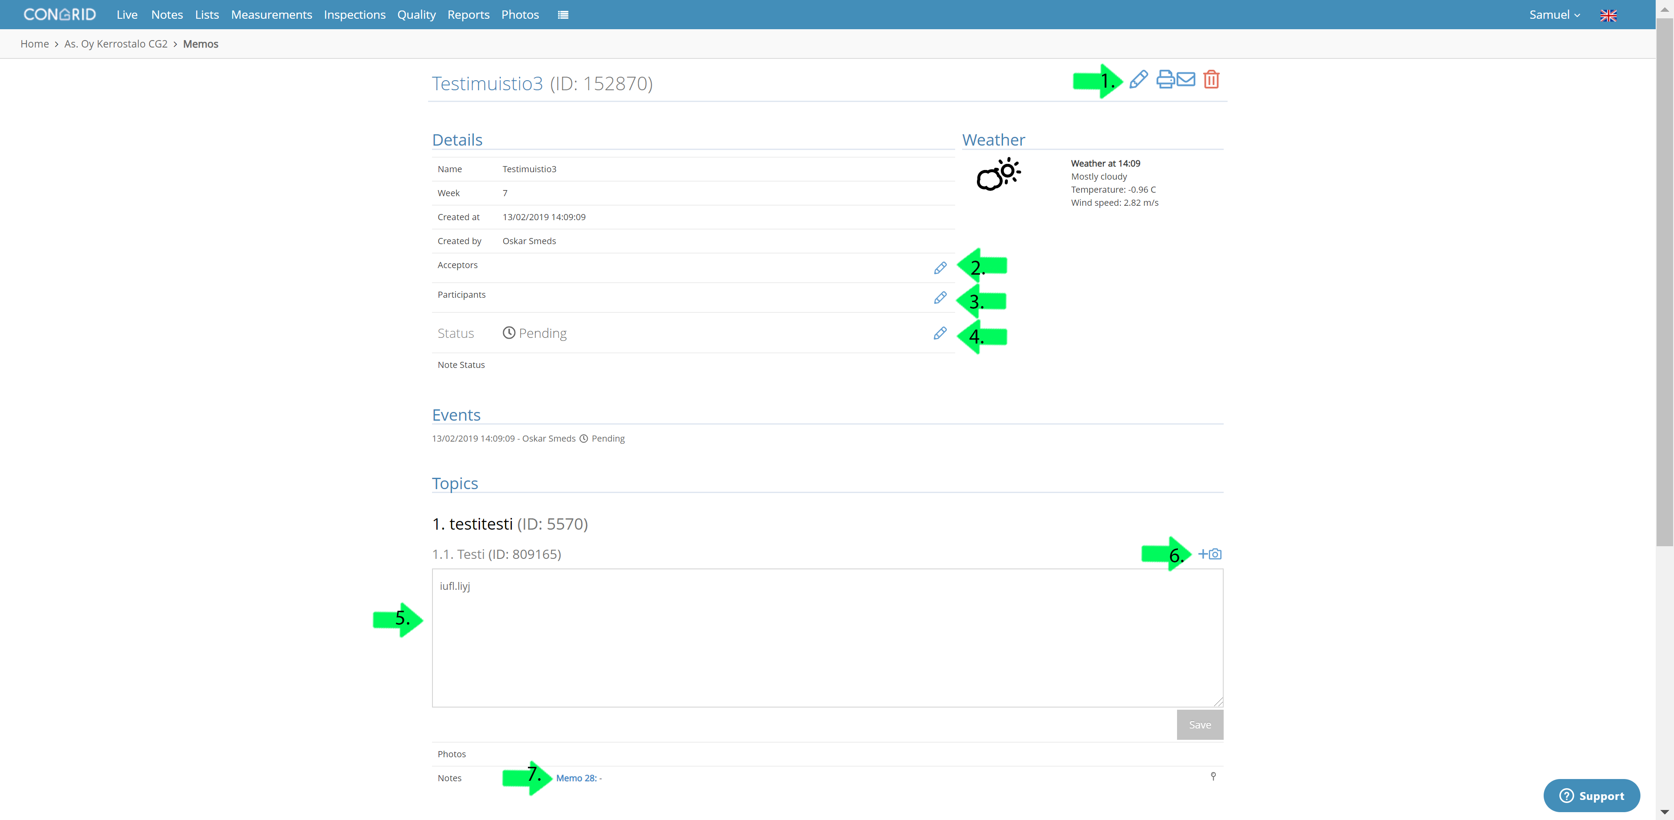Edit Acceptors with its pencil icon
The image size is (1674, 820).
click(940, 268)
